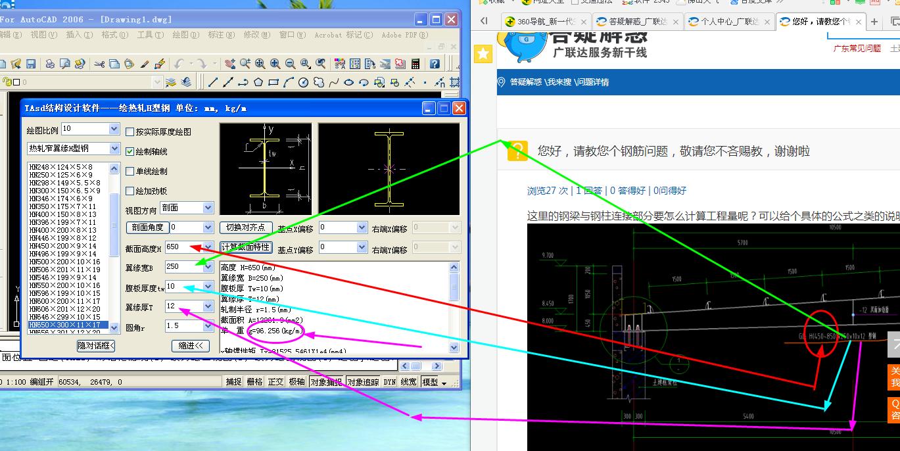Open 热轧窄翼缘H型钢 type dropdown
The image size is (900, 451).
tap(114, 148)
